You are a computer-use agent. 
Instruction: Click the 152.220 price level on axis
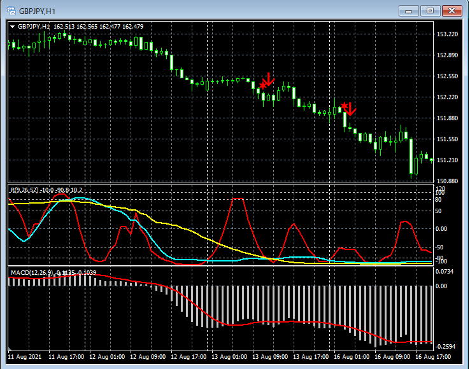(448, 97)
